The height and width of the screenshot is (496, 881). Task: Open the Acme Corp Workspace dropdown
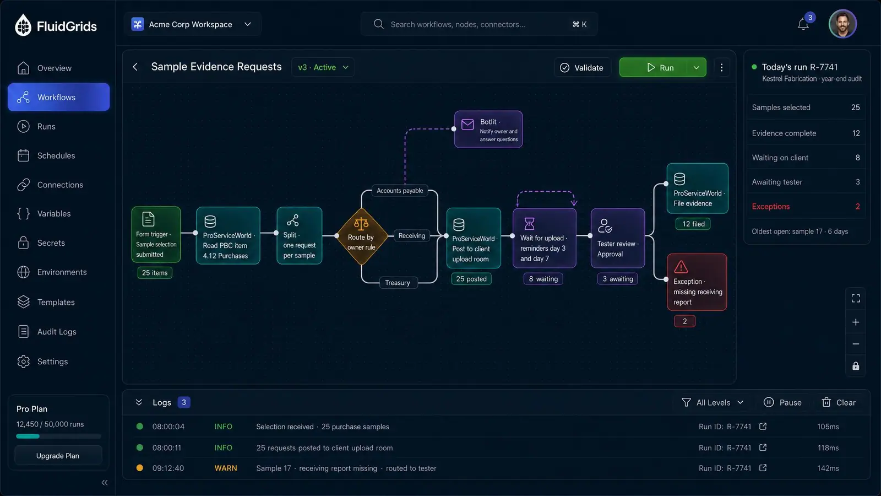click(192, 24)
